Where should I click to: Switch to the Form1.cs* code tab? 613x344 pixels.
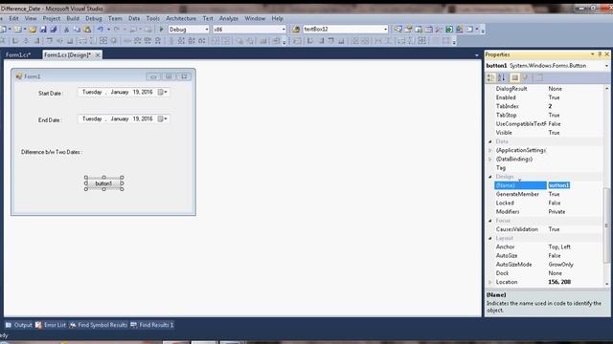click(18, 55)
